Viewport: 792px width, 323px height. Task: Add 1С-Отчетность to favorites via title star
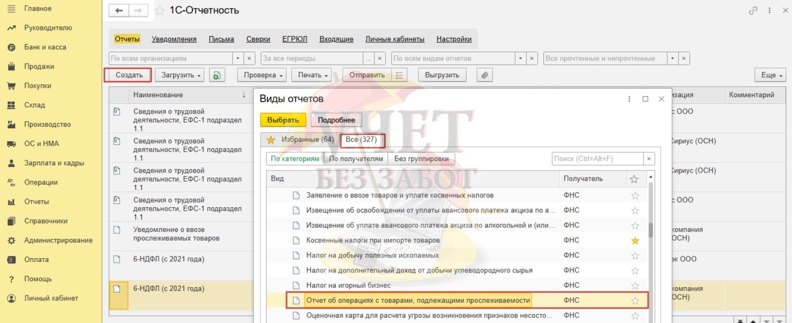click(x=160, y=11)
